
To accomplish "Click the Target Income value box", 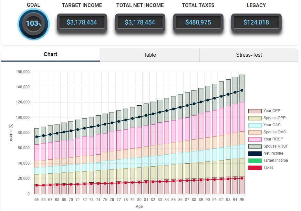I will coord(82,23).
